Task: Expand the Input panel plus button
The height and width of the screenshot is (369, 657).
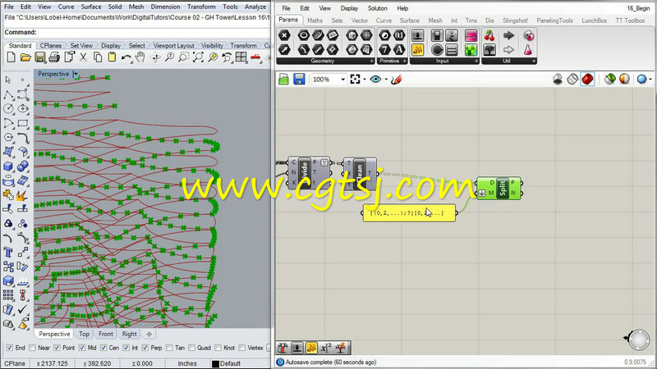Action: click(x=476, y=61)
